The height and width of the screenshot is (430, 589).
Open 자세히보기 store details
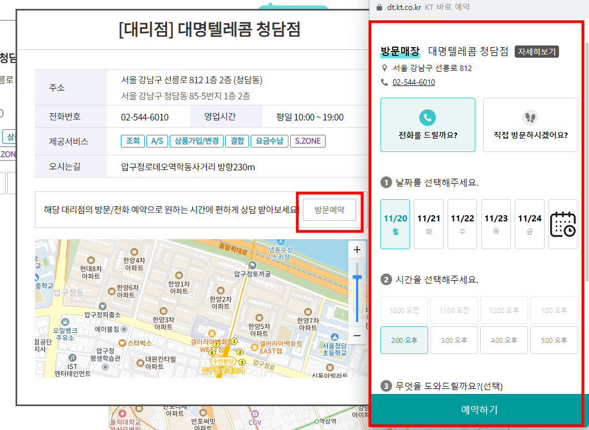[536, 52]
